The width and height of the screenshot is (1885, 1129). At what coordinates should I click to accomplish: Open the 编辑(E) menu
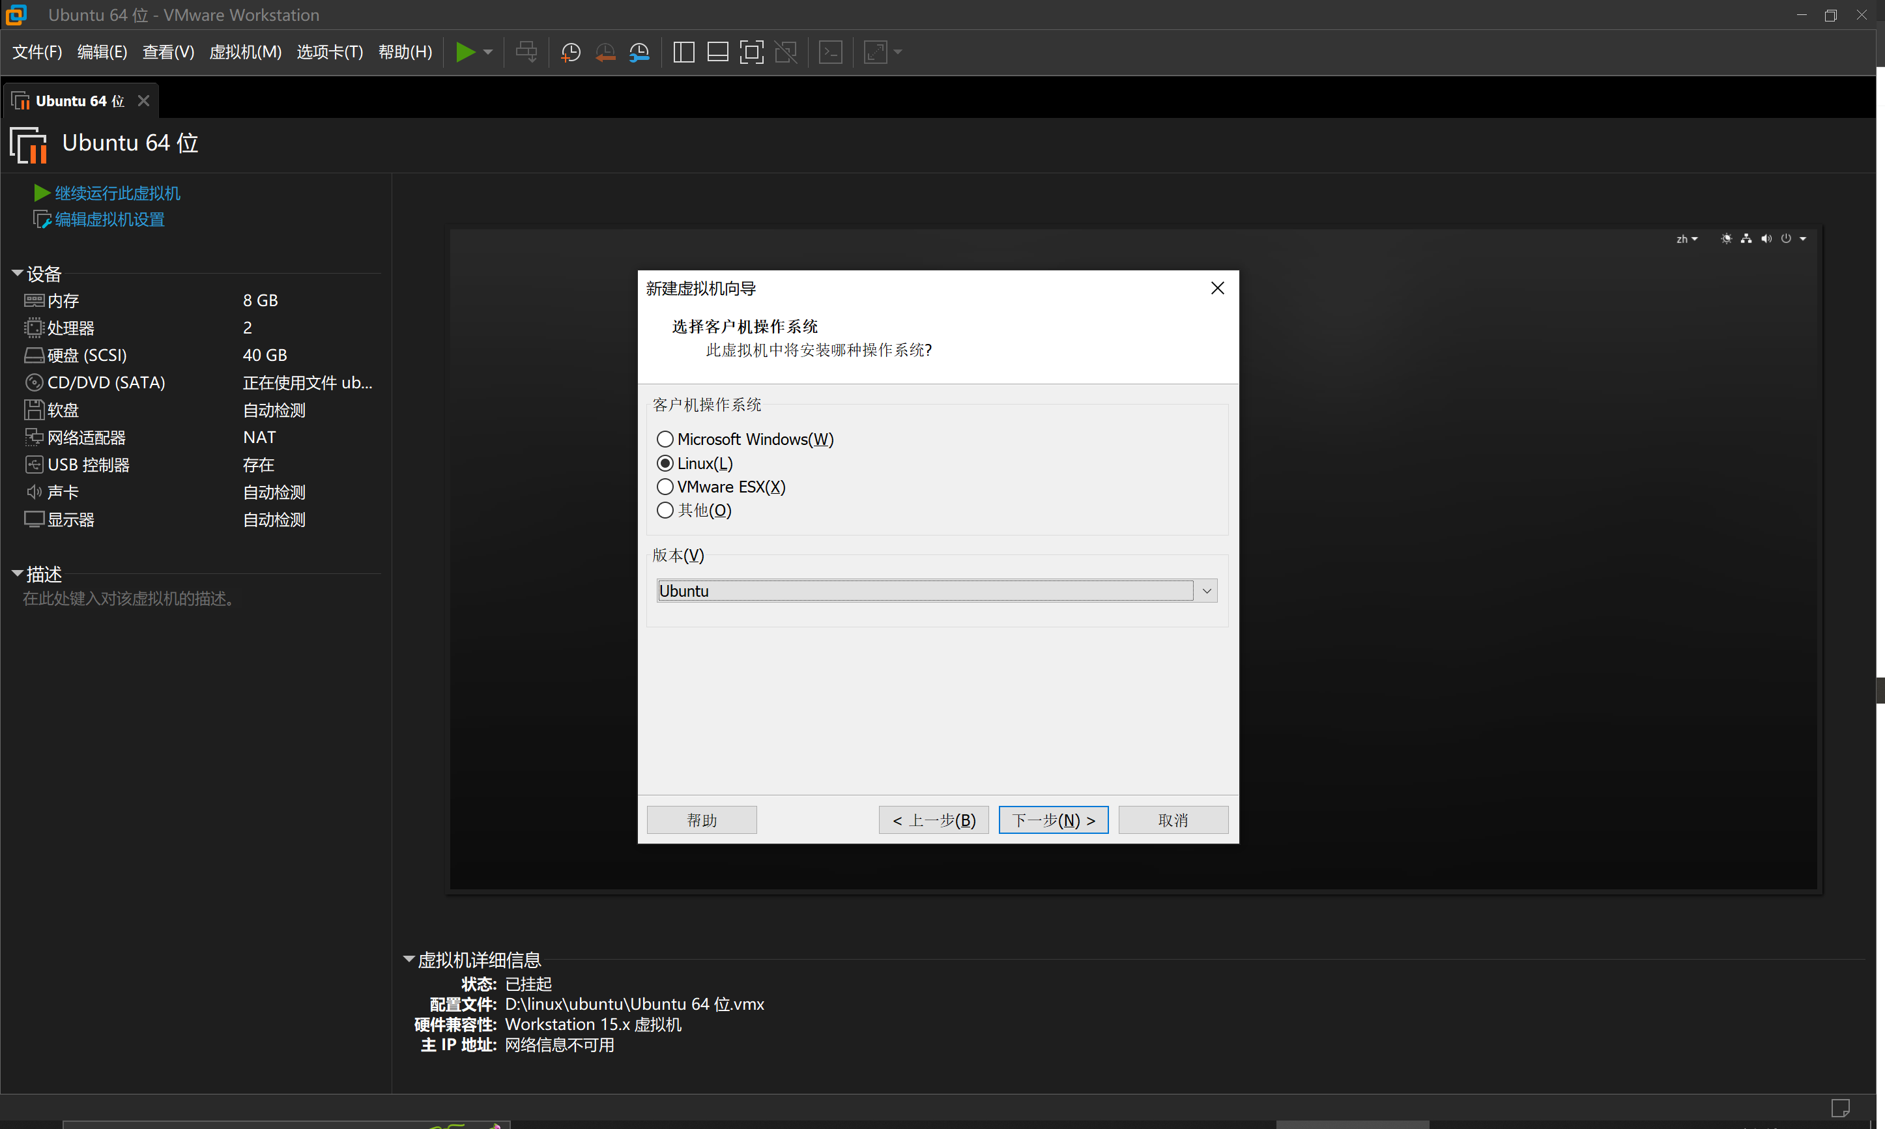click(x=102, y=51)
